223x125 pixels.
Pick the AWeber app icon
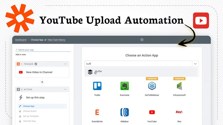pos(125,112)
